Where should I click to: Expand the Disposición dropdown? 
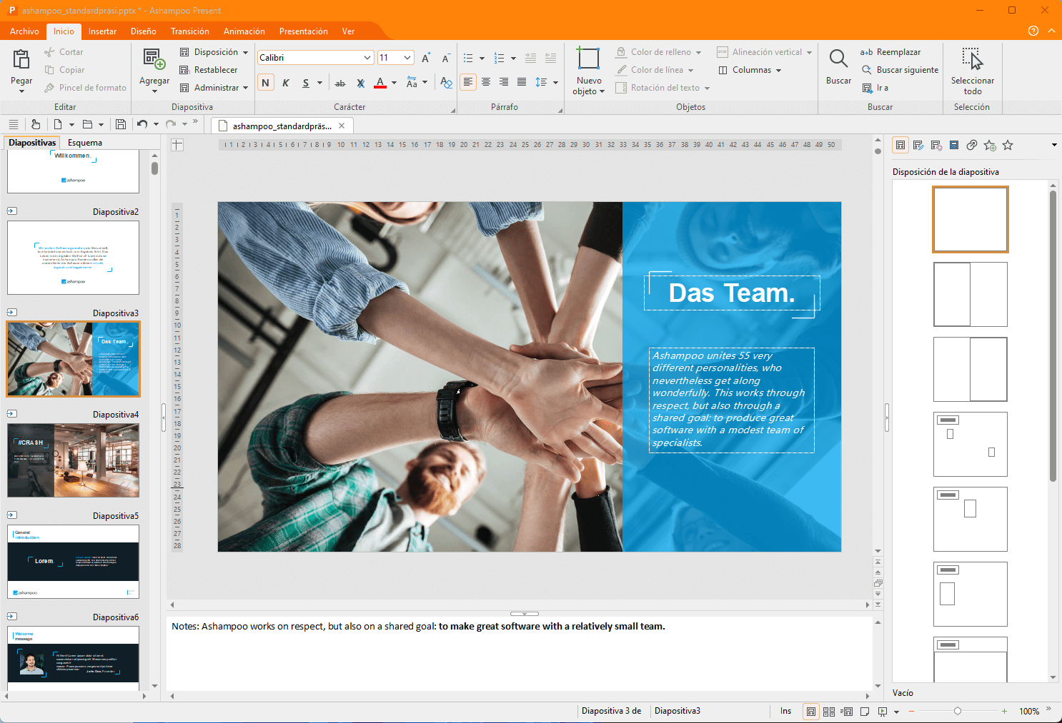coord(245,52)
